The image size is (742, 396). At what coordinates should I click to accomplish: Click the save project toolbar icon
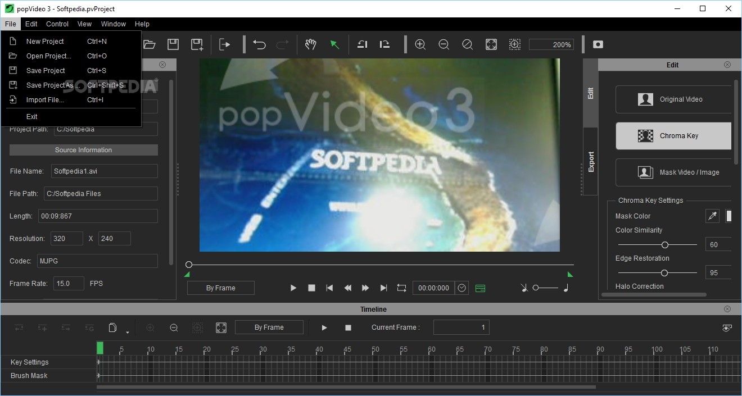173,44
